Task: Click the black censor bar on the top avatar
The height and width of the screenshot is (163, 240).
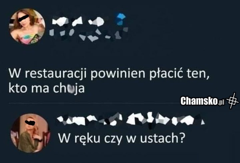Action: click(24, 18)
